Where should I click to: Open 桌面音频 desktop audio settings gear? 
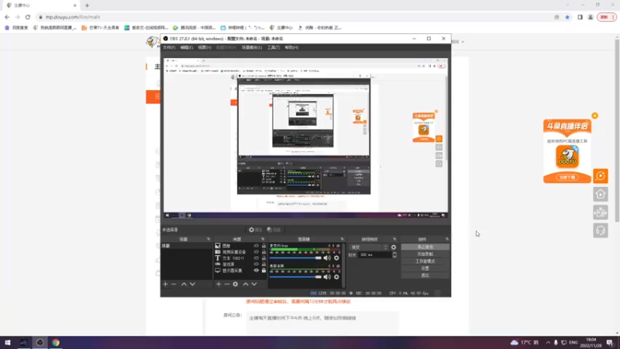tap(336, 277)
